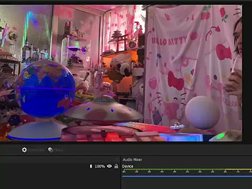Click the dock float icon above sources list

click(117, 159)
